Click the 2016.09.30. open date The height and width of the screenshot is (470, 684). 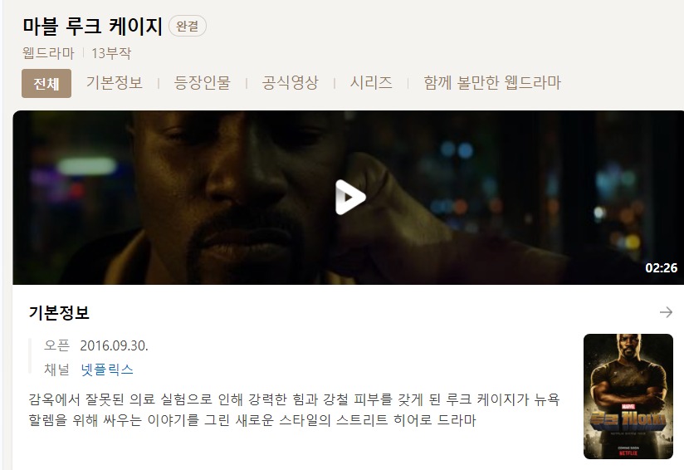tap(115, 345)
